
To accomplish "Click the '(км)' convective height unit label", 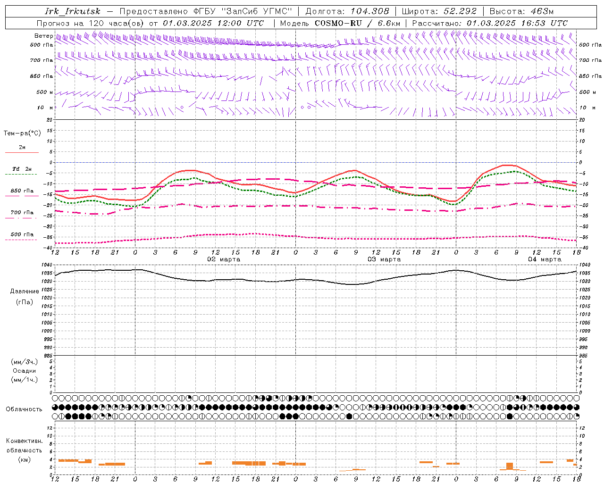I will pos(24,459).
